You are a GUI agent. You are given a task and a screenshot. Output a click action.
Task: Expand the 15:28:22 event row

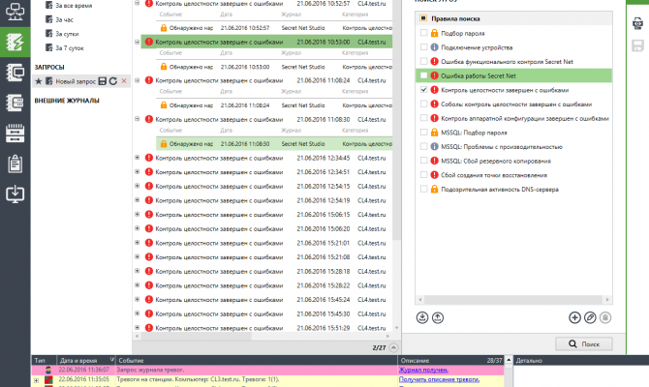tap(137, 284)
